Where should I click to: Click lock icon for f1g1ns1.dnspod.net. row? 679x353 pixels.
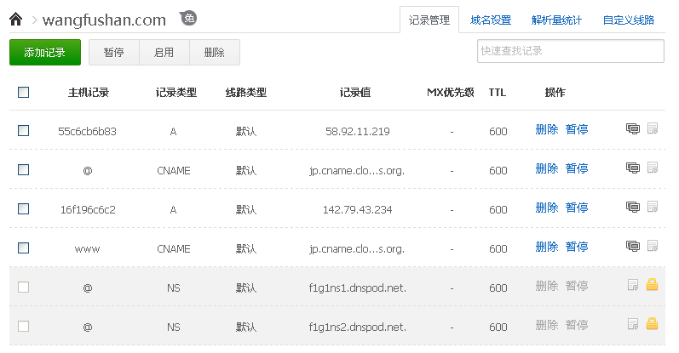652,286
